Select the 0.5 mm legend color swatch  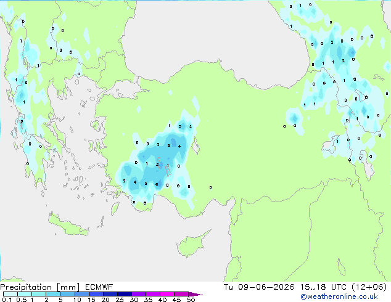tap(25, 294)
